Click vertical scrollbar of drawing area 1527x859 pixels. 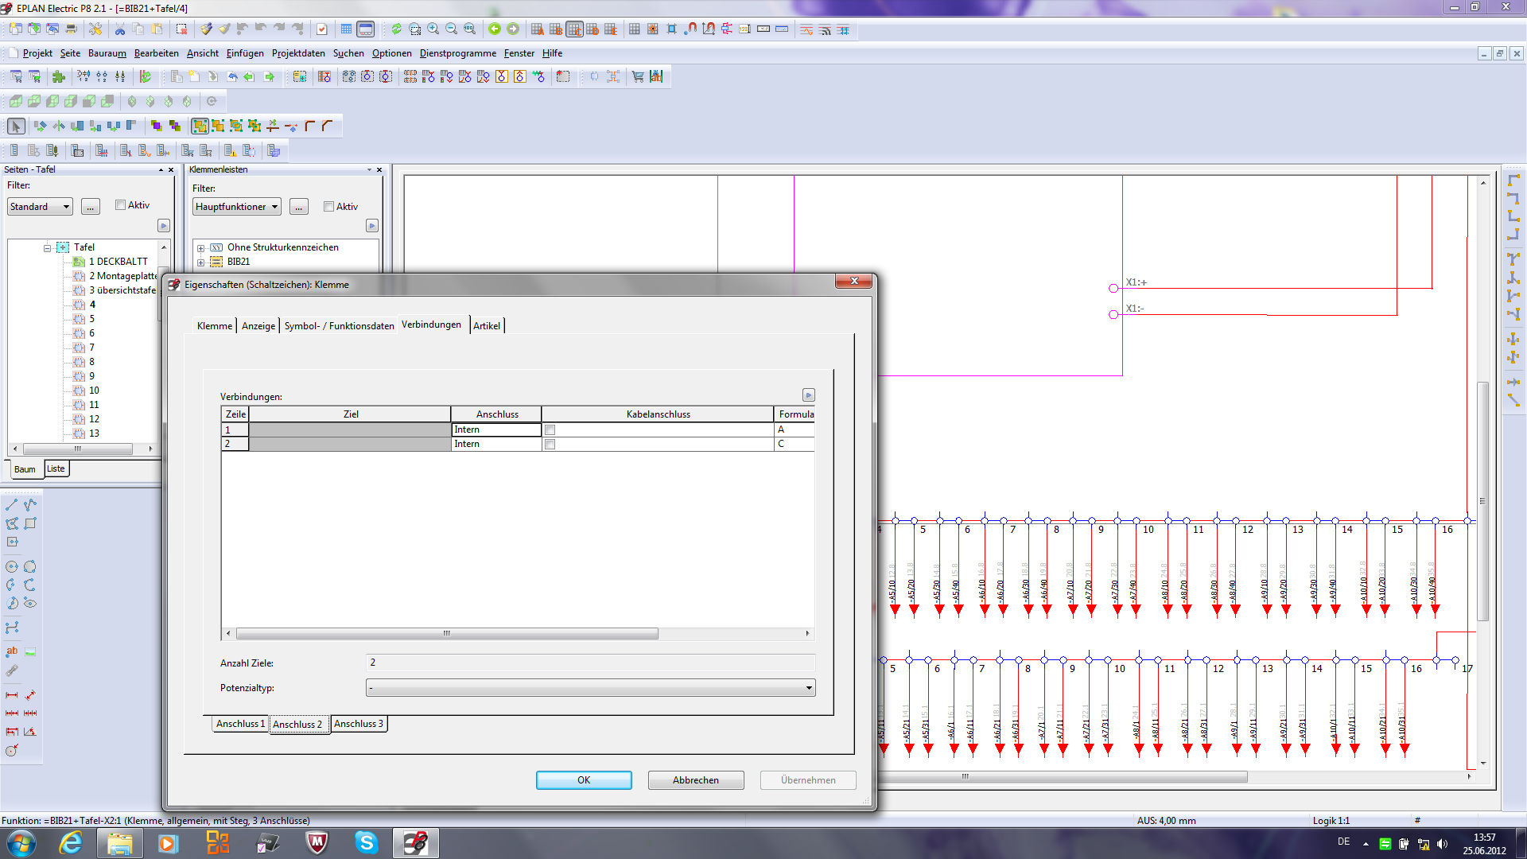[1482, 501]
